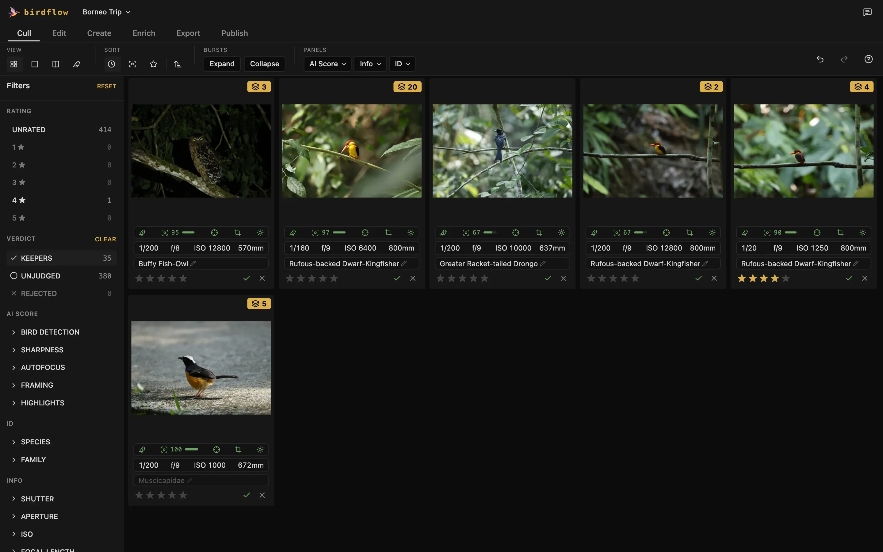This screenshot has height=552, width=883.
Task: Open the Borneo Trip project dropdown
Action: 107,12
